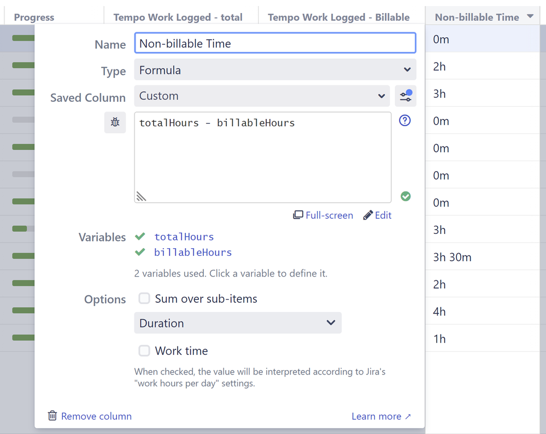546x434 pixels.
Task: Open the Duration format dropdown
Action: 238,322
